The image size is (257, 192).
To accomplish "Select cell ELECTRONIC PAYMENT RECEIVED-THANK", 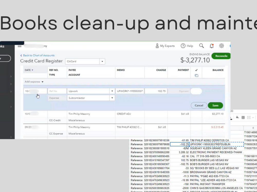I will (x=216, y=152).
